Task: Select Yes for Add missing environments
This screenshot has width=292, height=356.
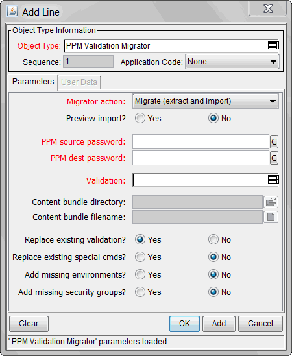Action: 140,274
